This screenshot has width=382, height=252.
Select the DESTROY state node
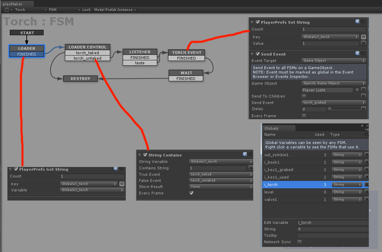click(x=80, y=79)
